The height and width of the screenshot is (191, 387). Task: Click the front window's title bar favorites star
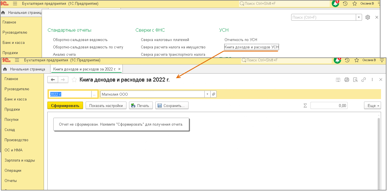[357, 60]
